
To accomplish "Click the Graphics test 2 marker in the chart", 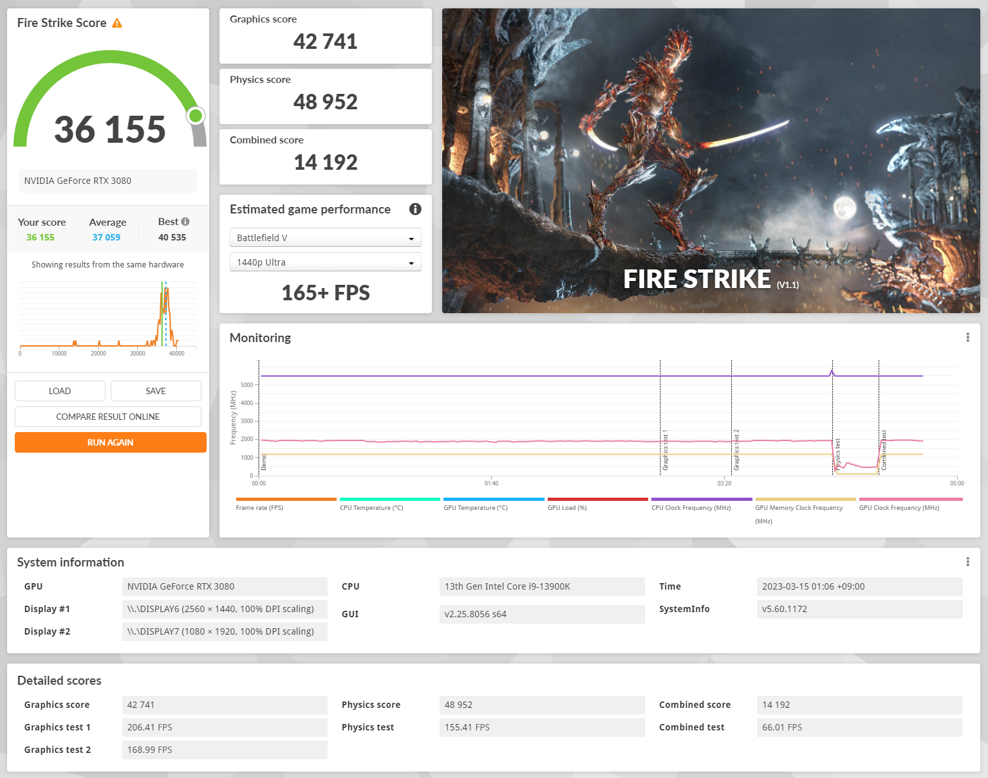I will click(737, 450).
